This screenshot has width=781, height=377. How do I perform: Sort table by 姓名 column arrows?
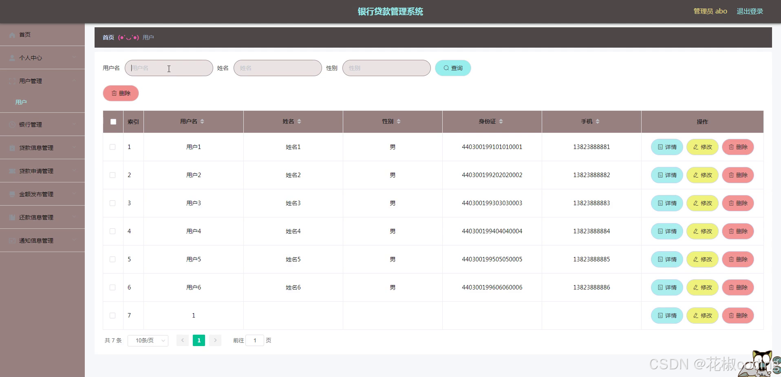pyautogui.click(x=299, y=121)
